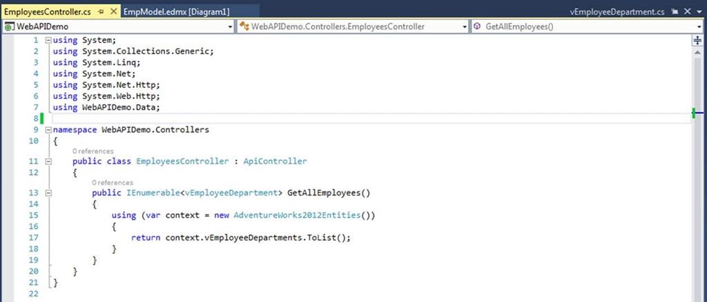Click 'using System.Net;' on line 4
The image size is (707, 302).
[x=94, y=73]
